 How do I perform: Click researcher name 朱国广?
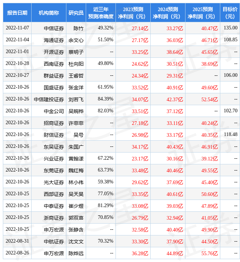click(x=76, y=147)
